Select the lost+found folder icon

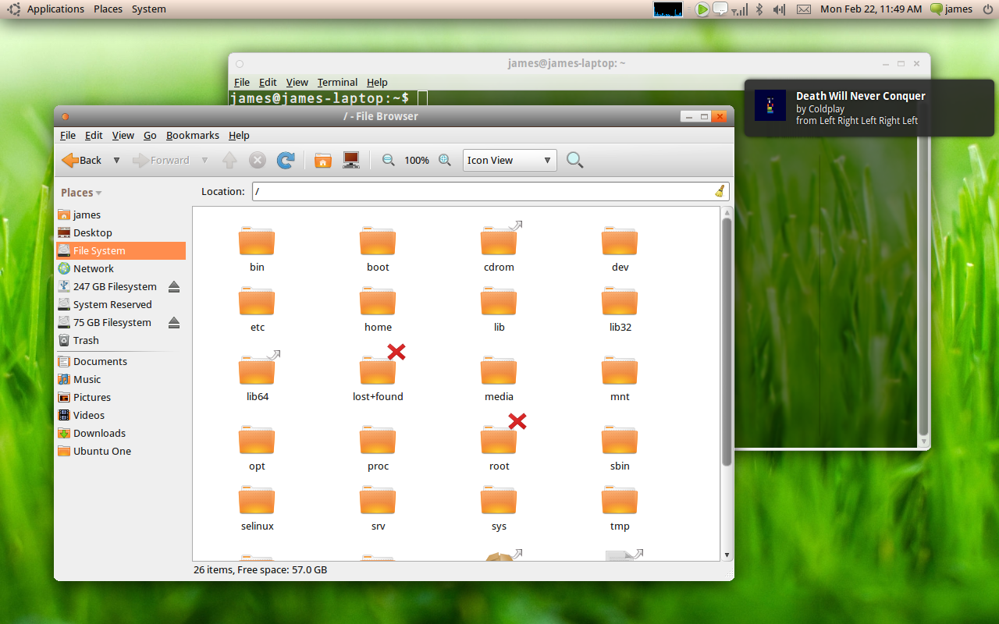(x=378, y=370)
